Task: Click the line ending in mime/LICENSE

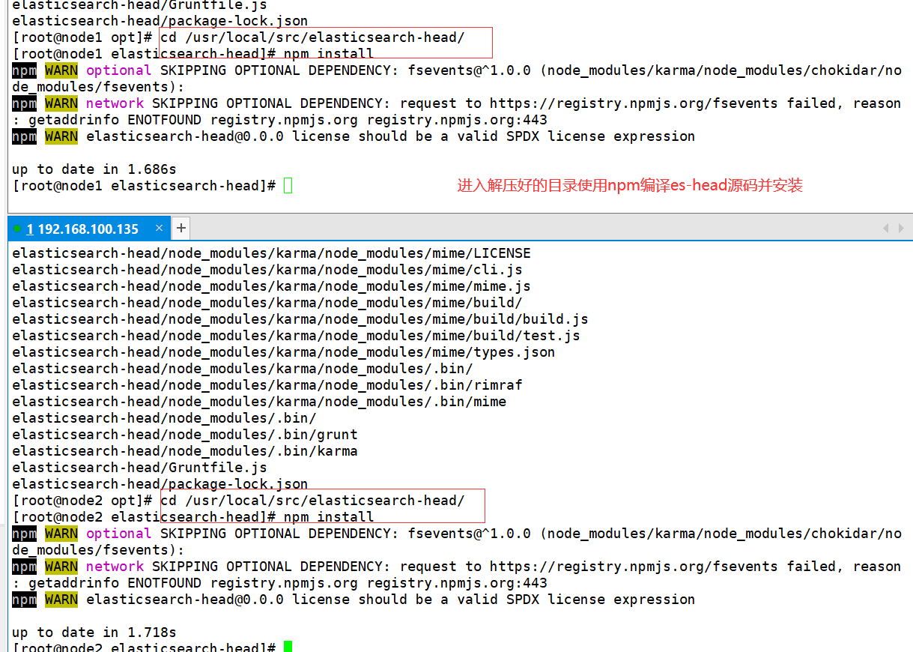Action: click(271, 253)
